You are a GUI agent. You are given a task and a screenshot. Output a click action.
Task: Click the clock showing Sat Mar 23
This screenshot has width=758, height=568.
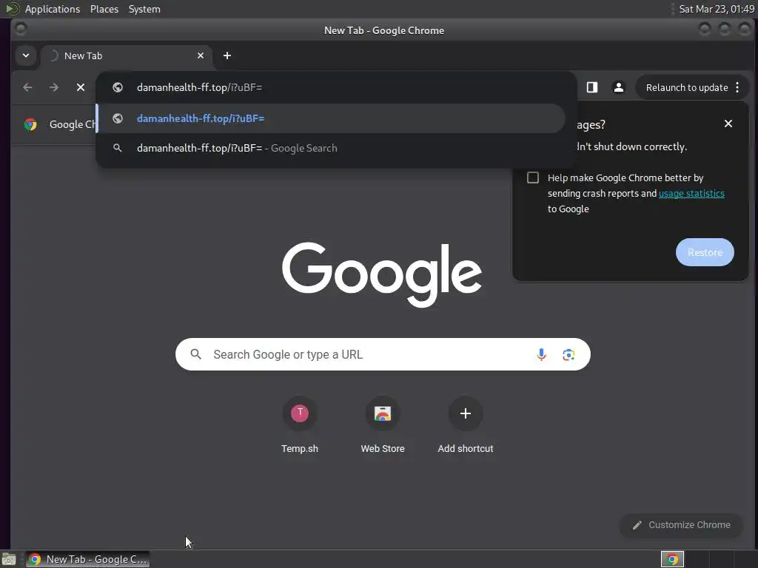(x=717, y=9)
